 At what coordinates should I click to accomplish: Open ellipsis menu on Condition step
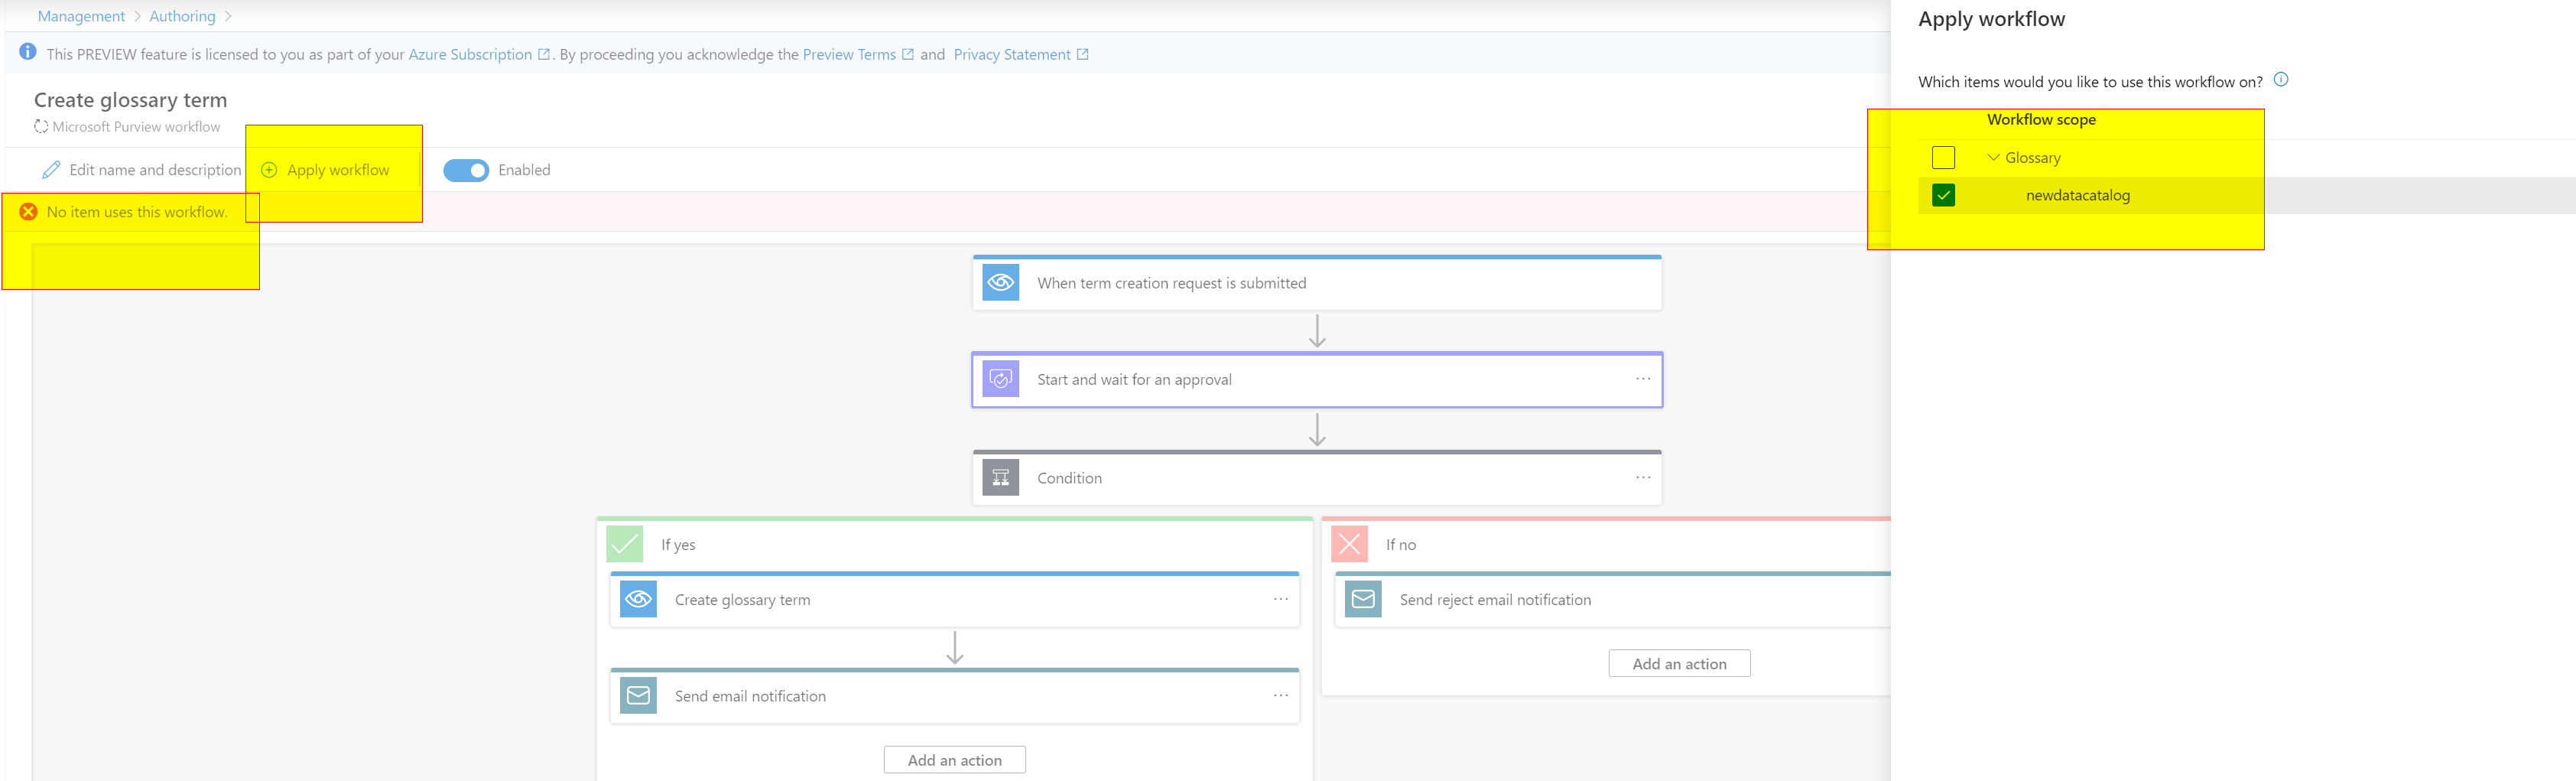(x=1642, y=477)
